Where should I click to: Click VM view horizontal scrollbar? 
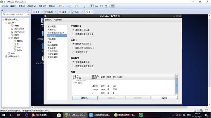pos(111,107)
